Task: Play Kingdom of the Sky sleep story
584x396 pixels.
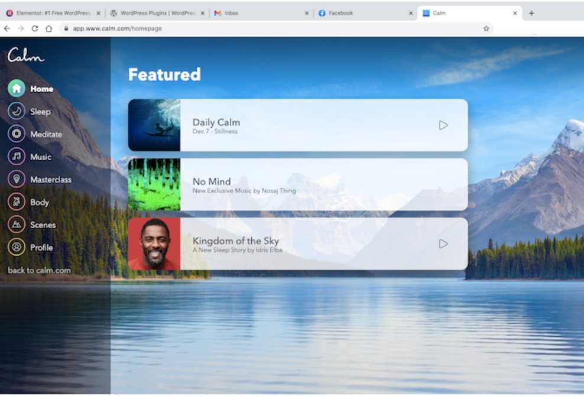Action: click(443, 244)
